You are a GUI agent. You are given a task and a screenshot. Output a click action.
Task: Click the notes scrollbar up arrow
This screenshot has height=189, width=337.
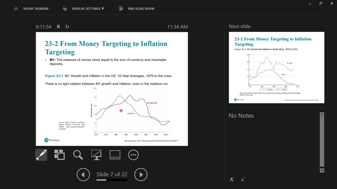click(x=322, y=114)
